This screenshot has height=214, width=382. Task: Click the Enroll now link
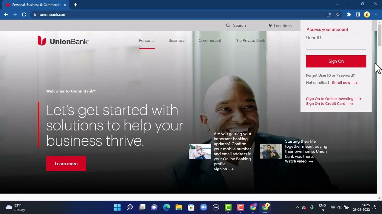(345, 83)
